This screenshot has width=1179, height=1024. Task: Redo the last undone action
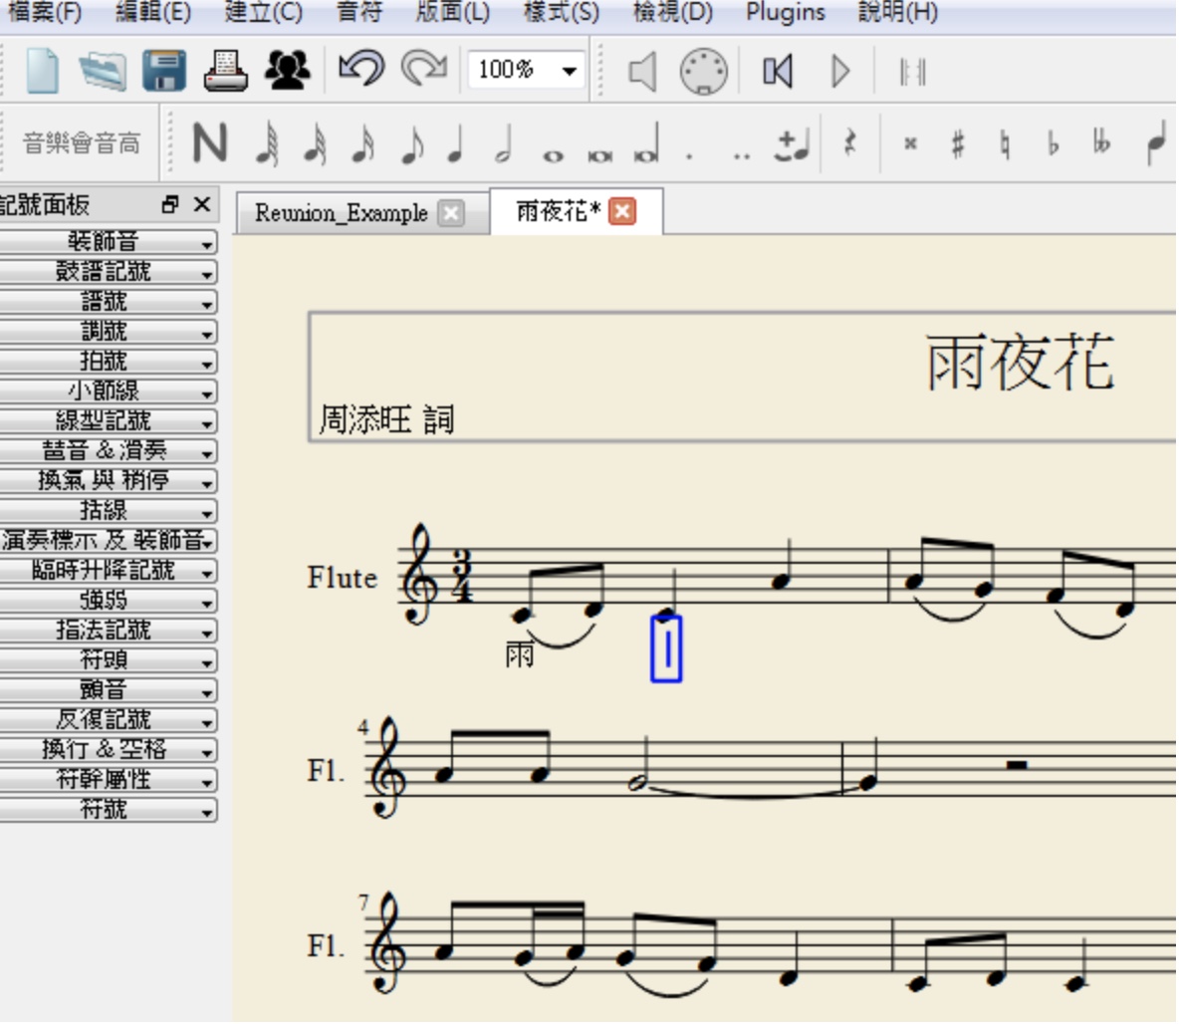[x=424, y=69]
